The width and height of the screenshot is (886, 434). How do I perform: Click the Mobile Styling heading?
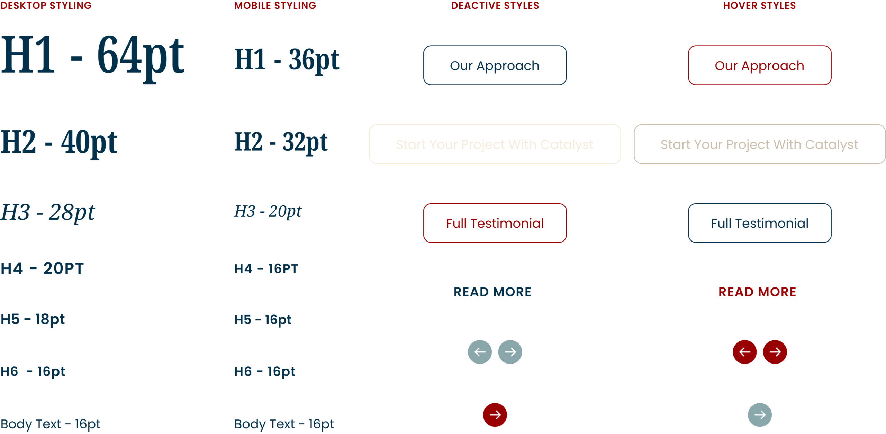click(275, 6)
